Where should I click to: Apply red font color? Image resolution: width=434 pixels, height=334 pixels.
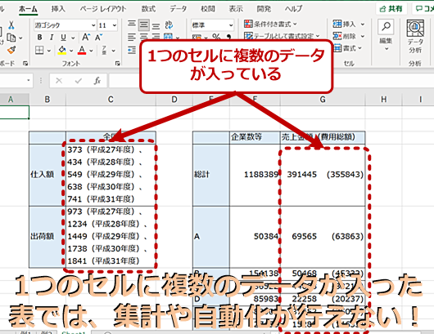pos(82,51)
